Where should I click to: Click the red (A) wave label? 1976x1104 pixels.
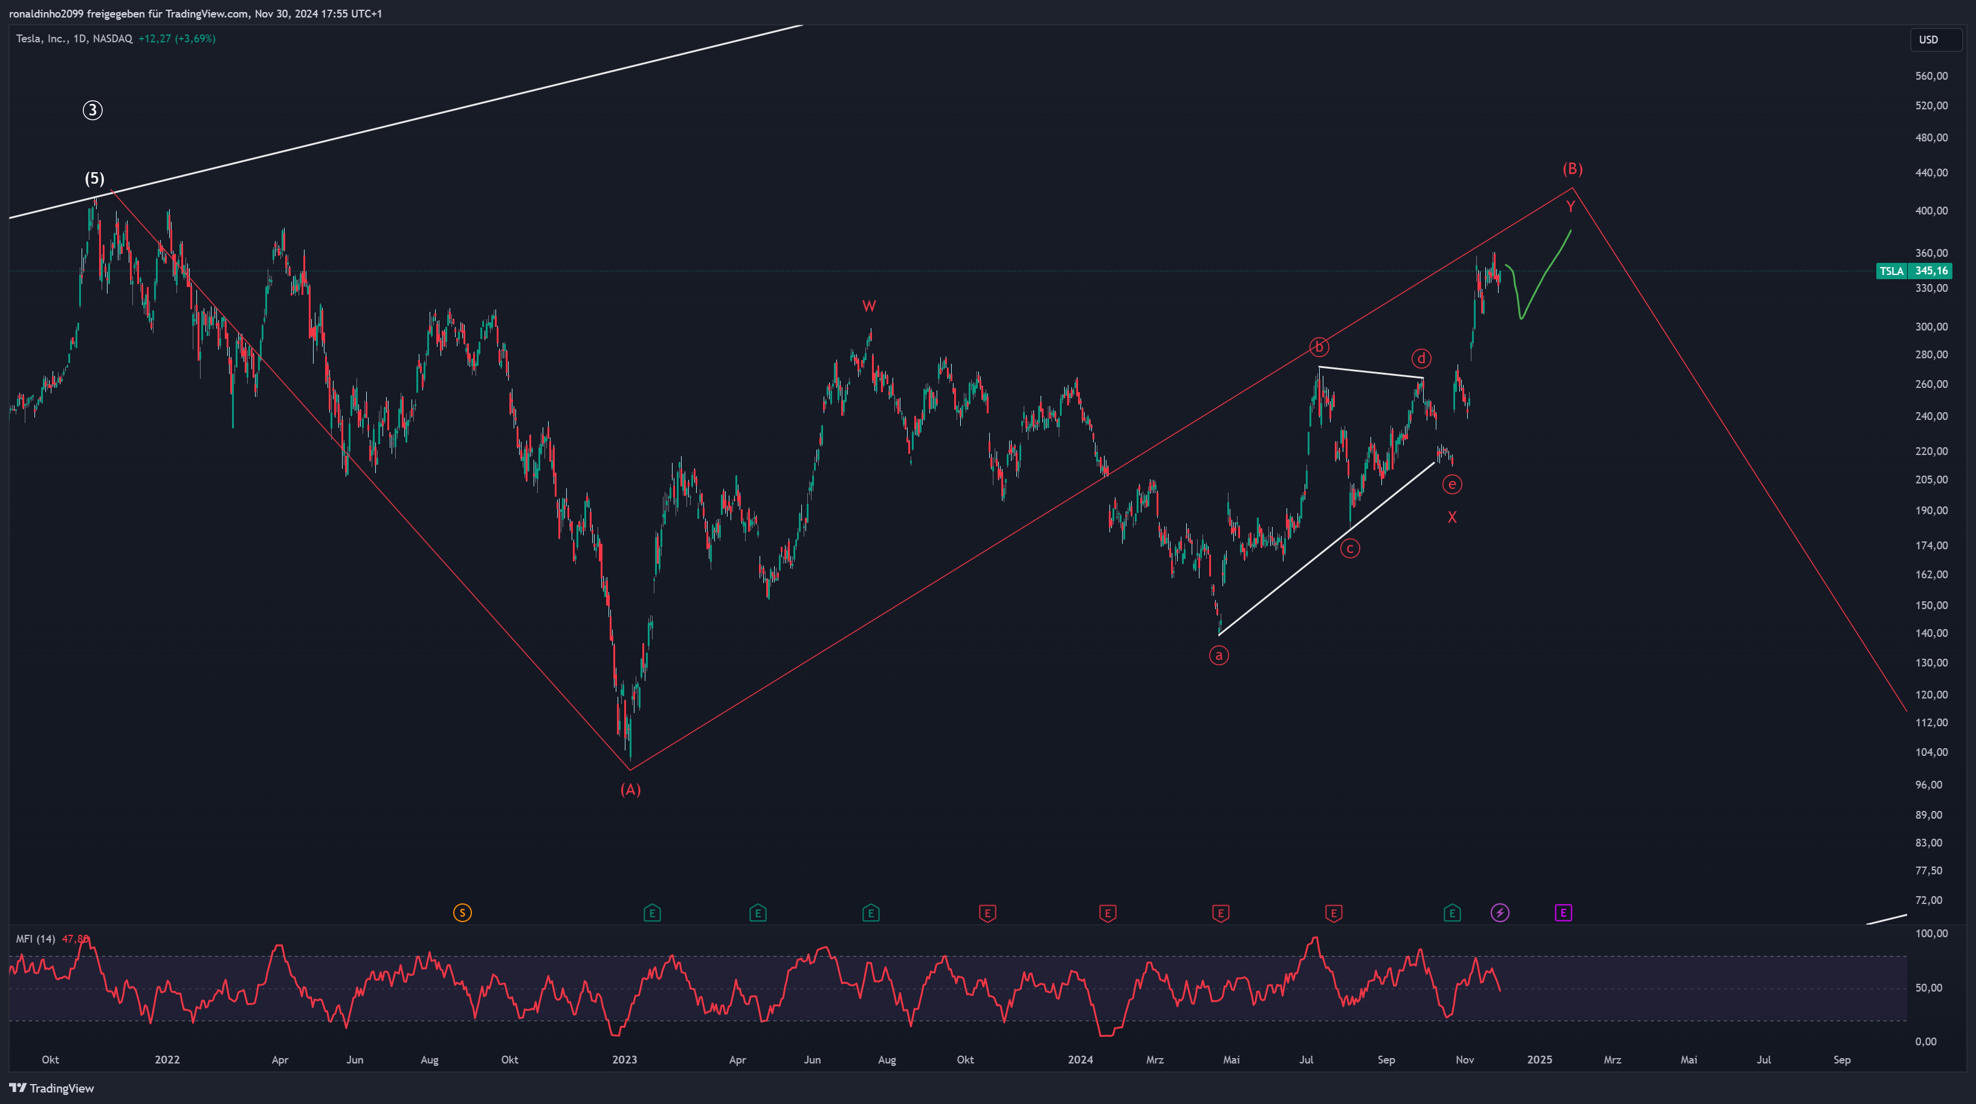click(x=630, y=789)
